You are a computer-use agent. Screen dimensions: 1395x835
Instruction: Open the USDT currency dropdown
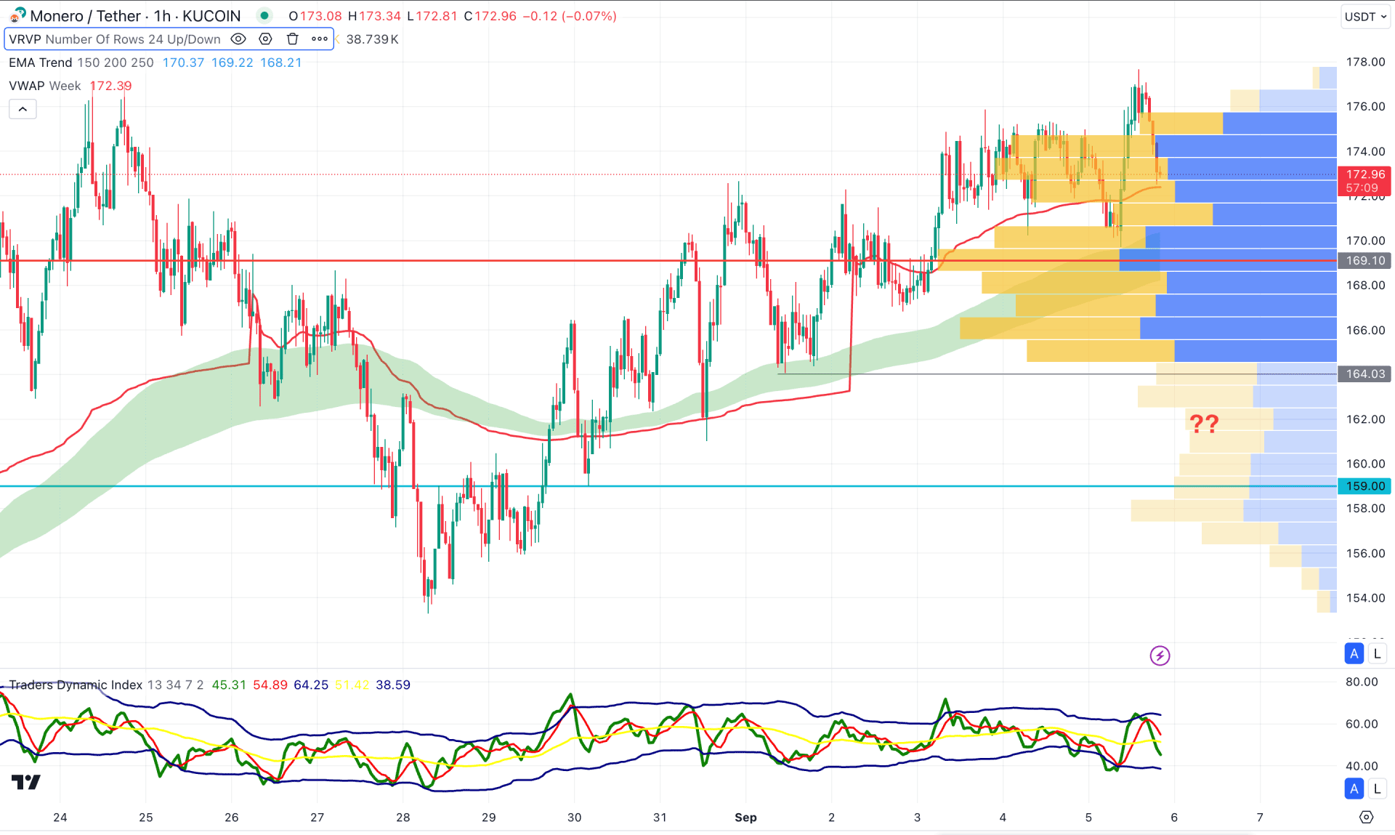point(1365,16)
